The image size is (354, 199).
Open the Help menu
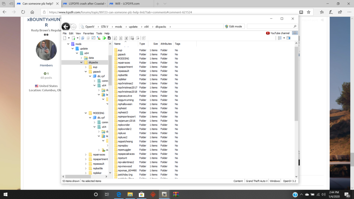107,33
